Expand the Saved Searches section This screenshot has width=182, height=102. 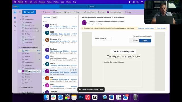(20, 88)
